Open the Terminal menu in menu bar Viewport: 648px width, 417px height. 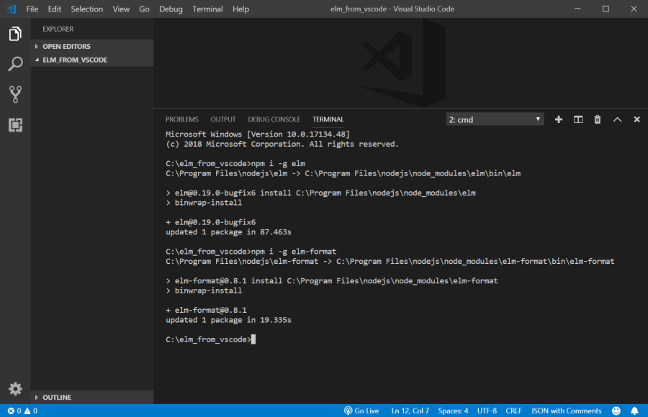207,9
